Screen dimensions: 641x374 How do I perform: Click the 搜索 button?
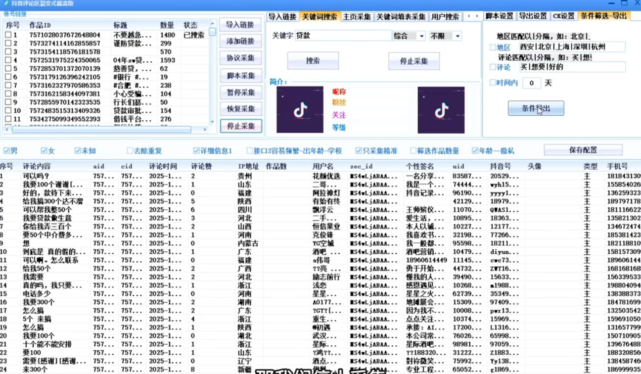click(x=313, y=61)
